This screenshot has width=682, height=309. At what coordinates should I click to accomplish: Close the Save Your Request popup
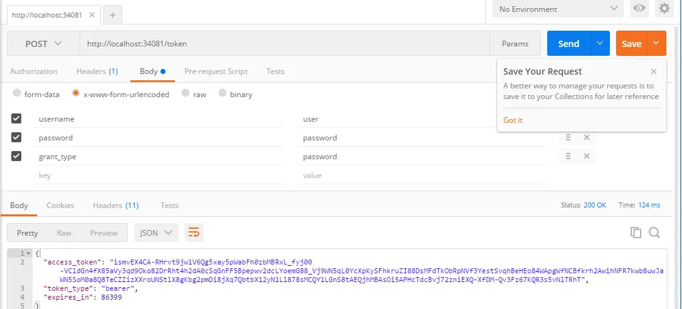pyautogui.click(x=654, y=71)
